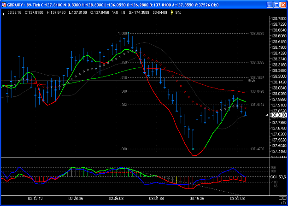Click the 100 CCI level label
Screen dimensions: 288x206
pyautogui.click(x=273, y=171)
